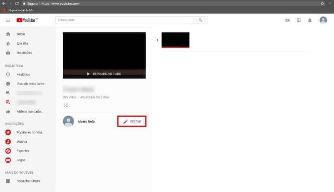This screenshot has width=334, height=192.
Task: Click the red playlist icon in Biblioteca
Action: (x=8, y=102)
